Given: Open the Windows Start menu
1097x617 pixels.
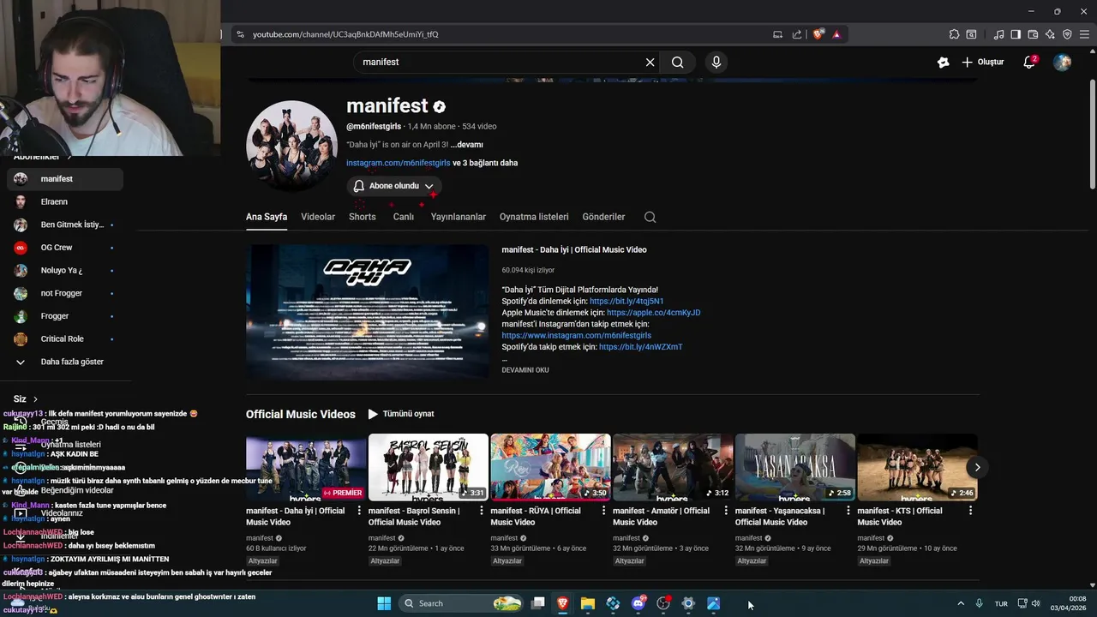Looking at the screenshot, I should tap(384, 603).
